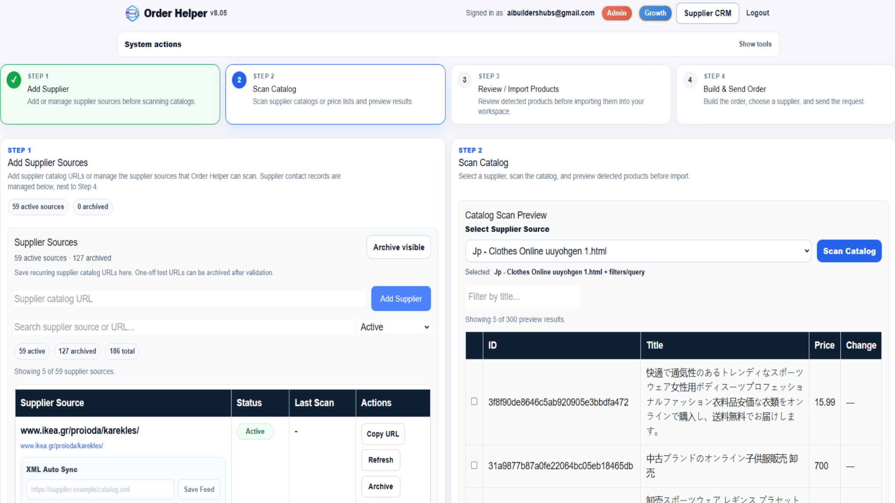Click the Admin badge
This screenshot has width=895, height=503.
pos(617,13)
